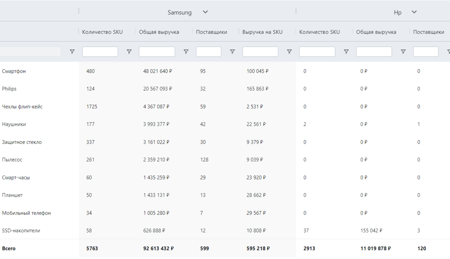Open filter icon for Samsung Количество SKU
The width and height of the screenshot is (450, 259).
(129, 52)
